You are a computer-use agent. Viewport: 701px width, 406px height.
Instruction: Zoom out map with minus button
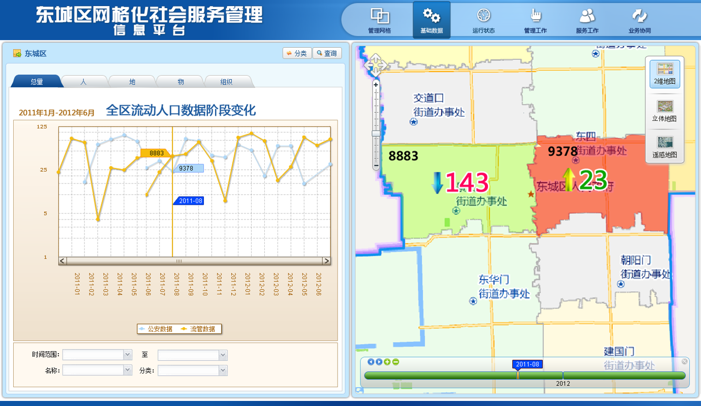(376, 166)
